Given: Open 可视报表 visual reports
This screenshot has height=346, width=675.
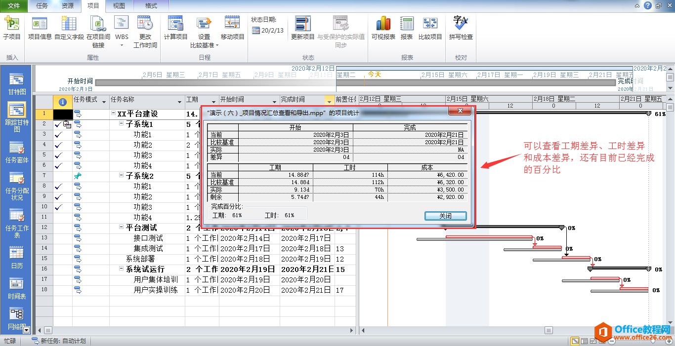Looking at the screenshot, I should click(383, 28).
